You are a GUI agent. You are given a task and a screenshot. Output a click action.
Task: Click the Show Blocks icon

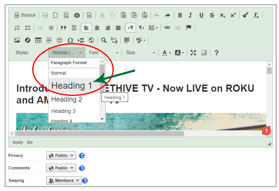204,53
